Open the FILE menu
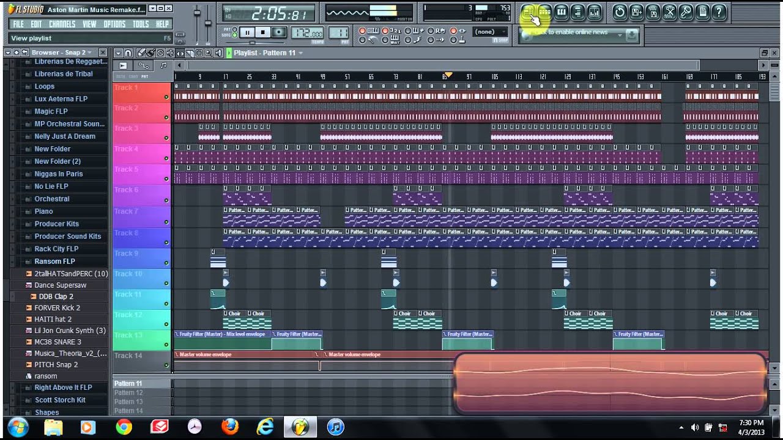The width and height of the screenshot is (783, 440). pos(18,24)
